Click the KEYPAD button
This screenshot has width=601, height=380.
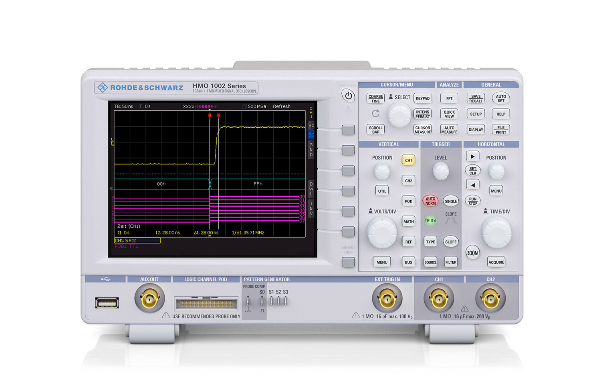(422, 98)
